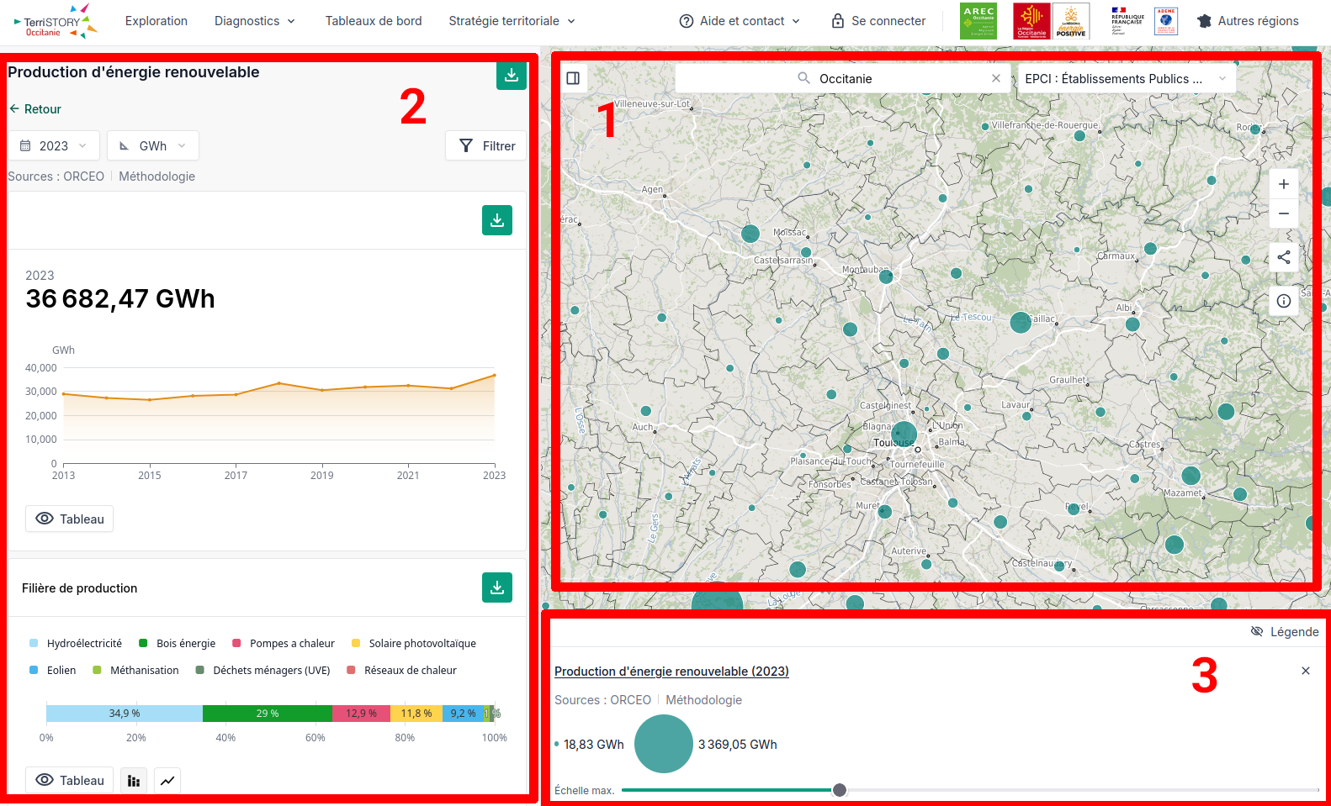Toggle Hydroélectricité legend entry
Viewport: 1331px width, 806px height.
[76, 644]
